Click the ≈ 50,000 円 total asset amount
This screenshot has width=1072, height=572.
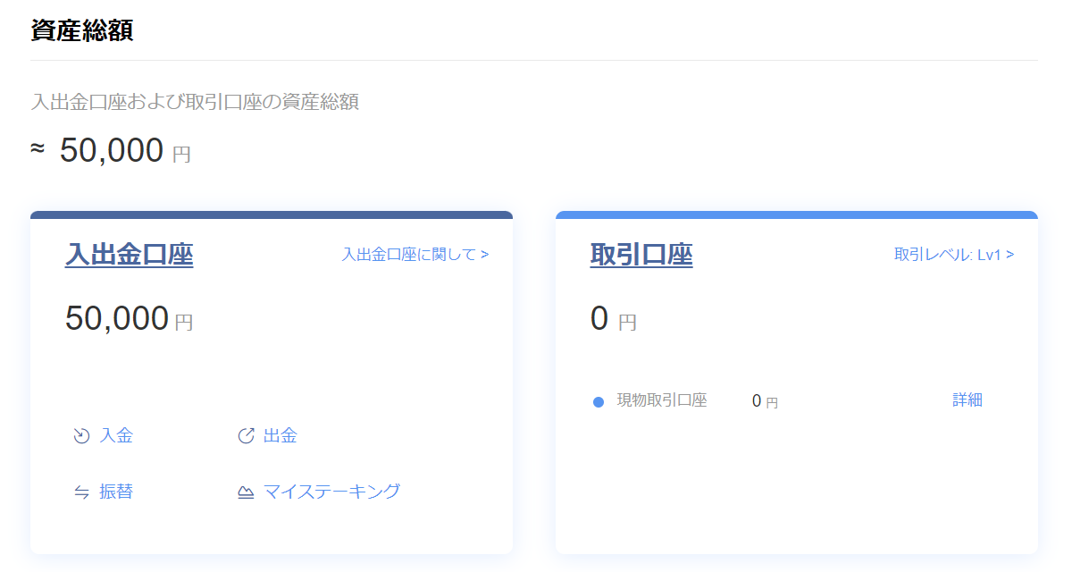[111, 151]
